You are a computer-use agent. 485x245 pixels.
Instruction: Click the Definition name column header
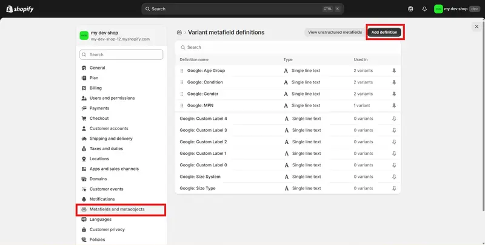[194, 59]
